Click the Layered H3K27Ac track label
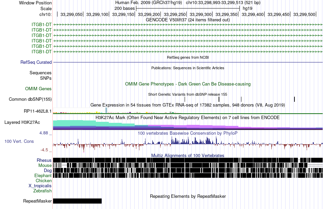The image size is (323, 209). click(22, 122)
